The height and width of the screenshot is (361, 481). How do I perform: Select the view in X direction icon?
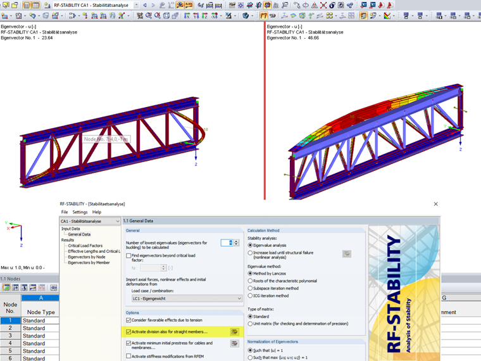[187, 15]
